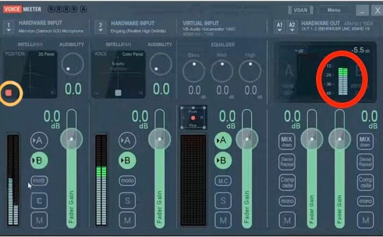Viewport: 383px width, 237px height.
Task: Toggle bus A routing on hardware input 2
Action: click(x=127, y=140)
